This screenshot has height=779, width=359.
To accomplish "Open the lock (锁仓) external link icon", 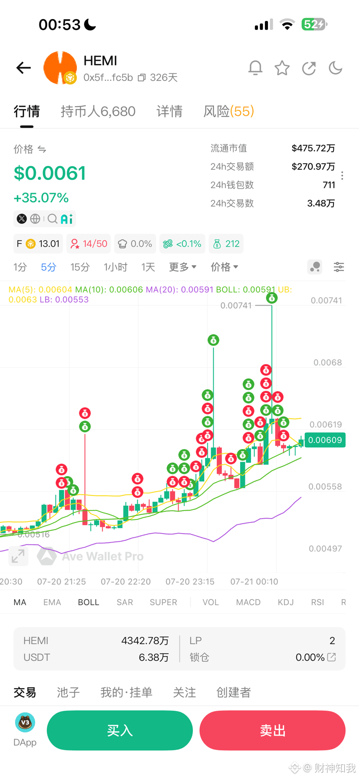I will 332,657.
